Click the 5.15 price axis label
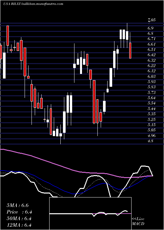 tap(151, 125)
